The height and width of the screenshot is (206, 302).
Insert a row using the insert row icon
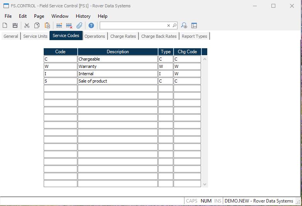click(59, 25)
